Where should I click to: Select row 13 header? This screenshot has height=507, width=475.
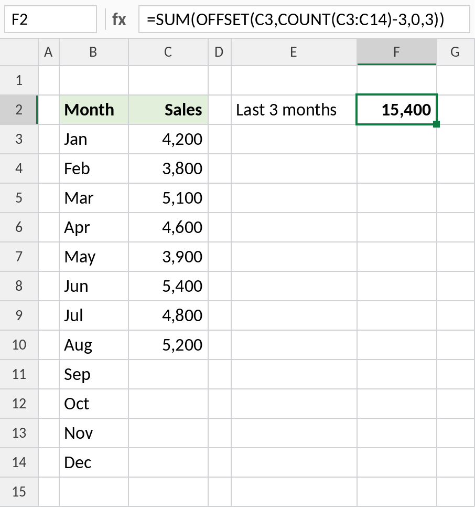19,434
